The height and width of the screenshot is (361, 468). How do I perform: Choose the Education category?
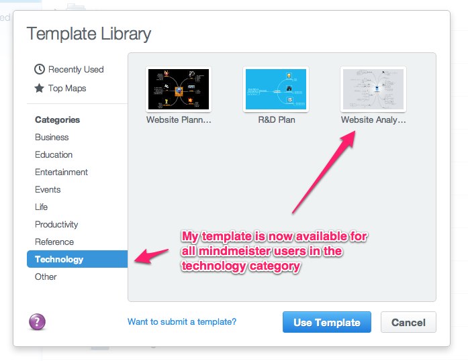point(54,154)
